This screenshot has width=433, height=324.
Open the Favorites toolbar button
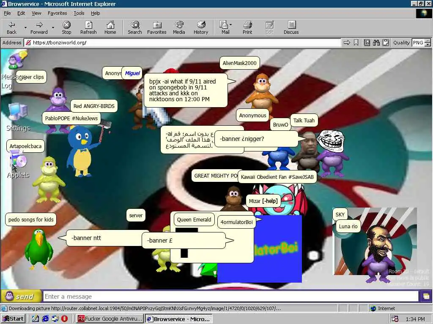157,27
